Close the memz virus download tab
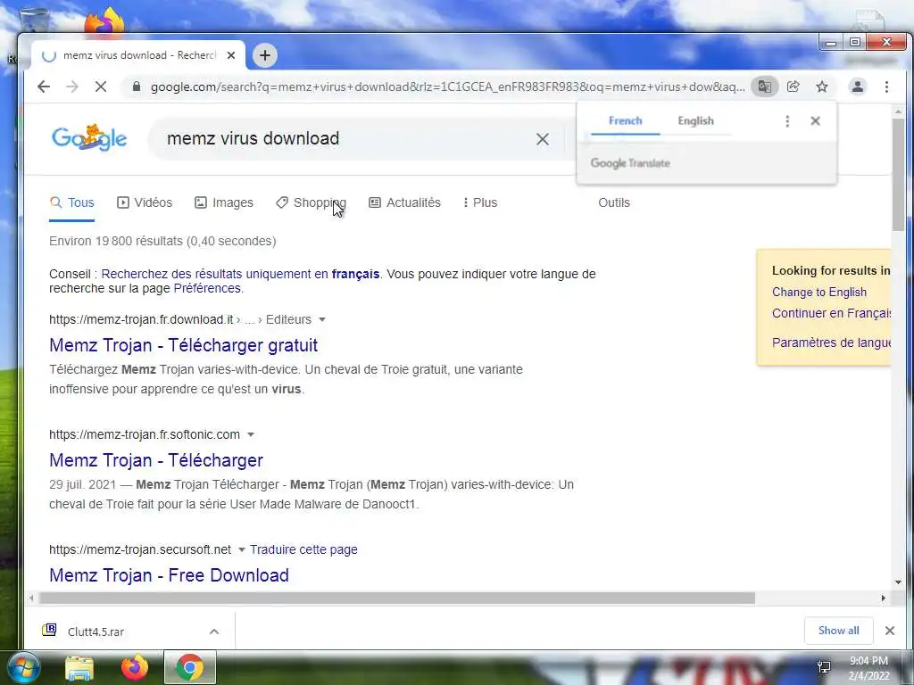 pyautogui.click(x=231, y=55)
